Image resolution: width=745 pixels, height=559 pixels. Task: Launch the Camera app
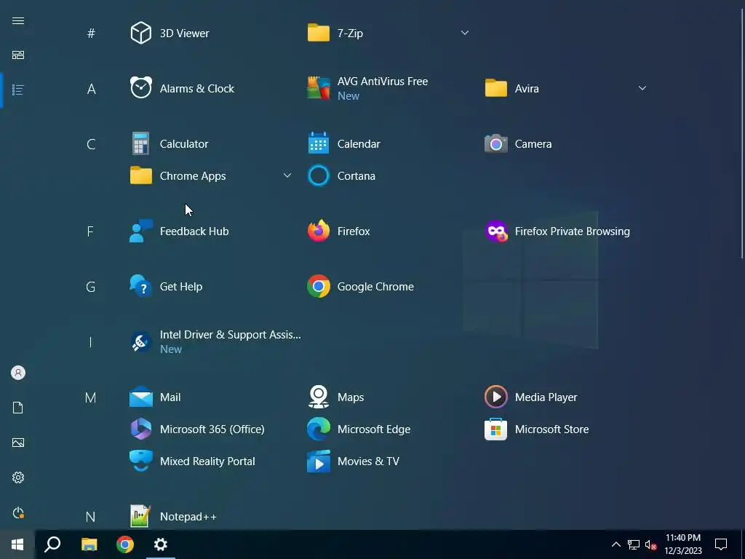click(518, 143)
